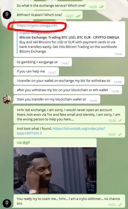Click couple avatar beside blockchain wallet message

pos(7,99)
